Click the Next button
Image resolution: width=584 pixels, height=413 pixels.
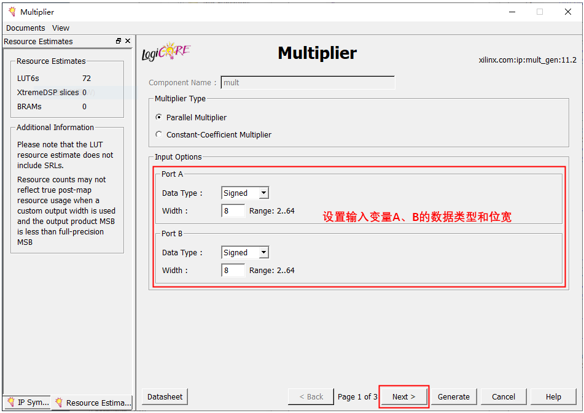tap(403, 396)
